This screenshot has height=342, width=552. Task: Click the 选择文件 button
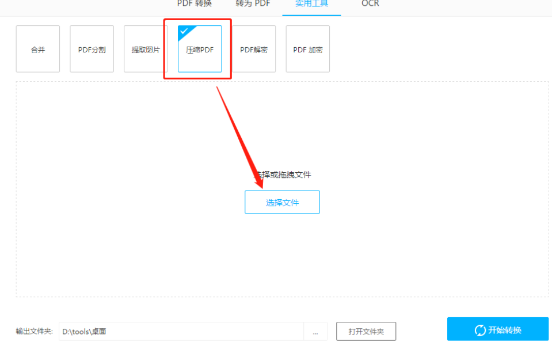[x=283, y=202]
